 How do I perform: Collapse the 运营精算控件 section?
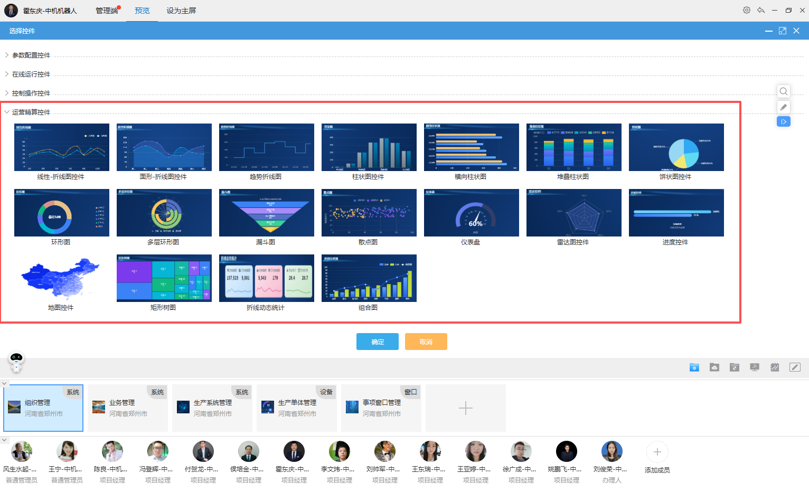[x=31, y=112]
